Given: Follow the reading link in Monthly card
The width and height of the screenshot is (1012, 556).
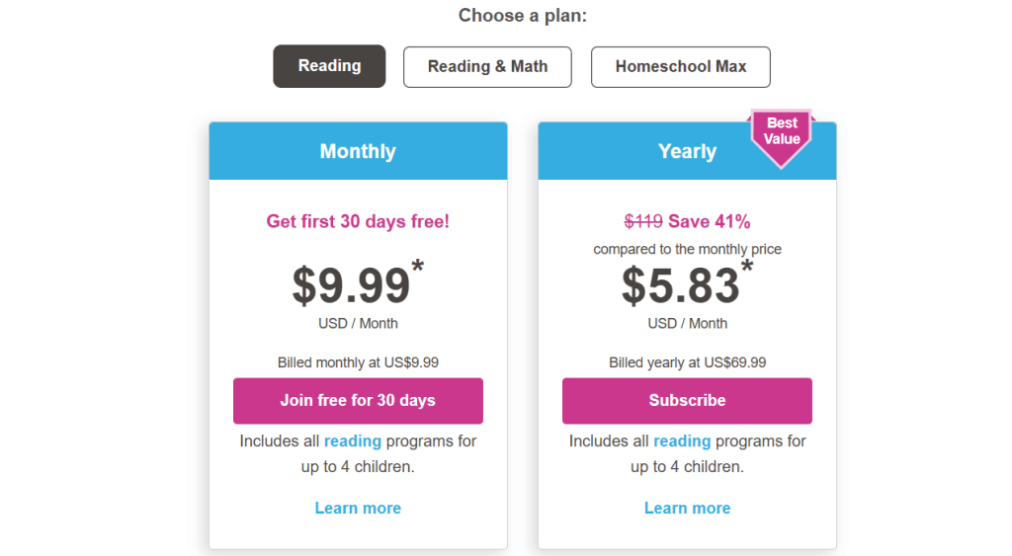Looking at the screenshot, I should coord(353,440).
